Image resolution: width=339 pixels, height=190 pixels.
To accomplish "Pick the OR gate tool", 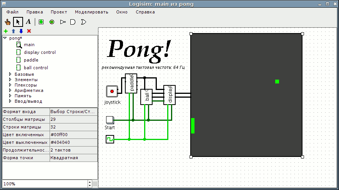I will pos(83,22).
